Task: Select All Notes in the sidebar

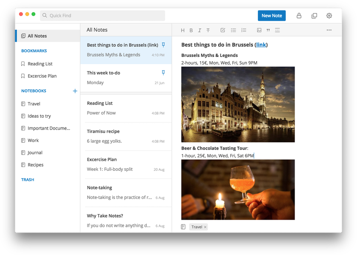Action: click(x=48, y=36)
